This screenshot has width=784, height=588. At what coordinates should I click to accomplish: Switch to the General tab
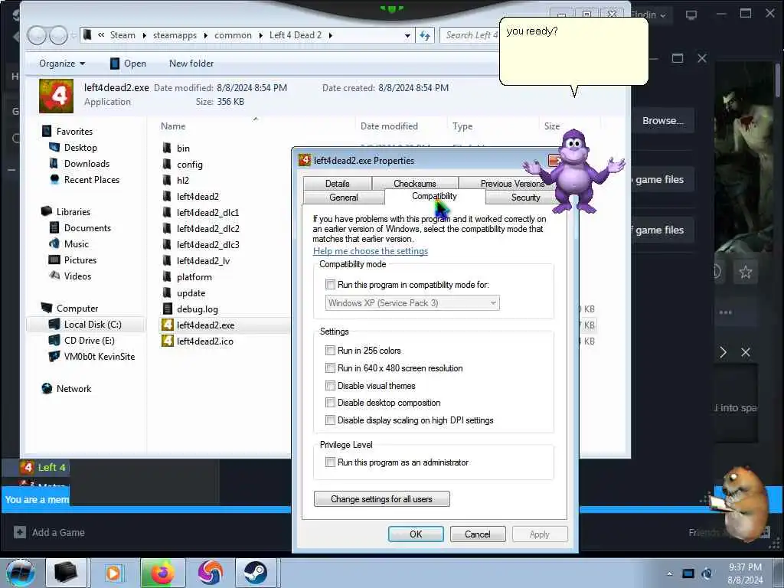click(344, 198)
